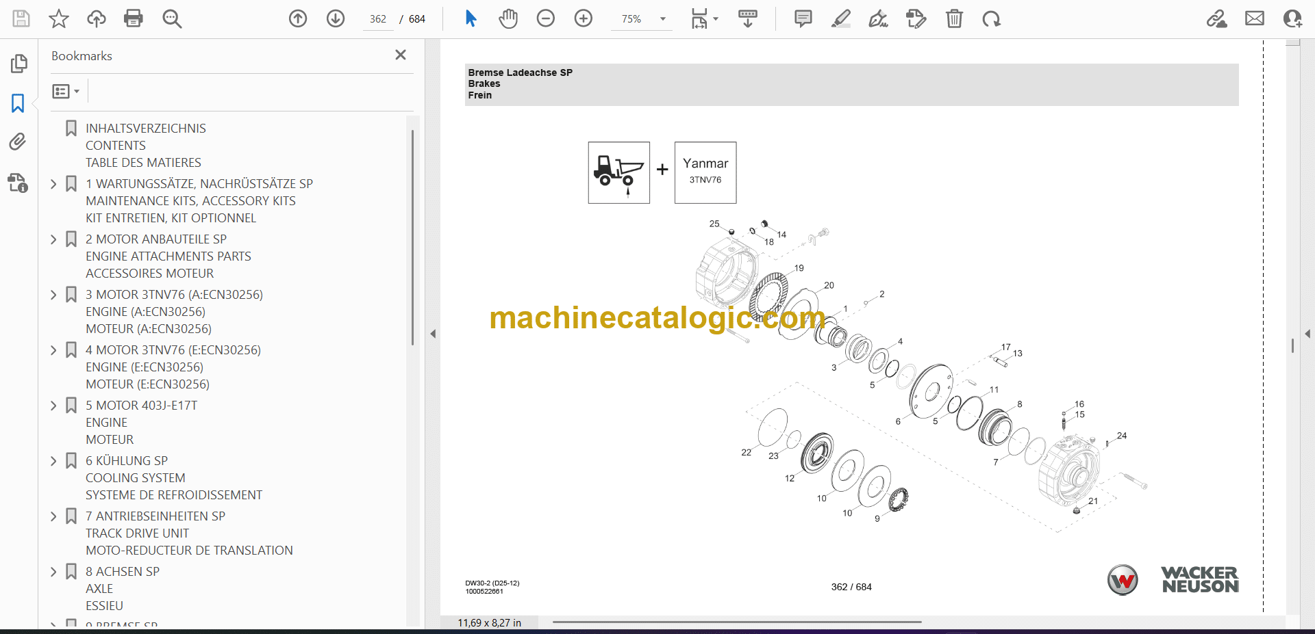The width and height of the screenshot is (1315, 634).
Task: Open the bookmarks options menu
Action: coord(66,91)
